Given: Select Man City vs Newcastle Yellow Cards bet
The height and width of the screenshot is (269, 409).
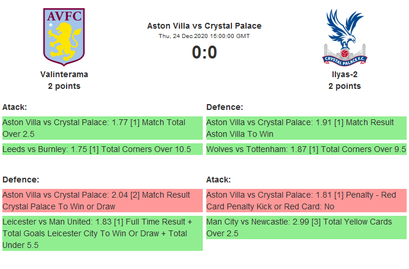Looking at the screenshot, I should [306, 227].
